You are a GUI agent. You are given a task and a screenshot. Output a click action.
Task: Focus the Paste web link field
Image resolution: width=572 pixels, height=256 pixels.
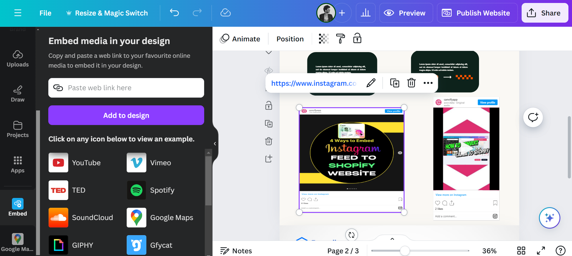click(x=126, y=88)
